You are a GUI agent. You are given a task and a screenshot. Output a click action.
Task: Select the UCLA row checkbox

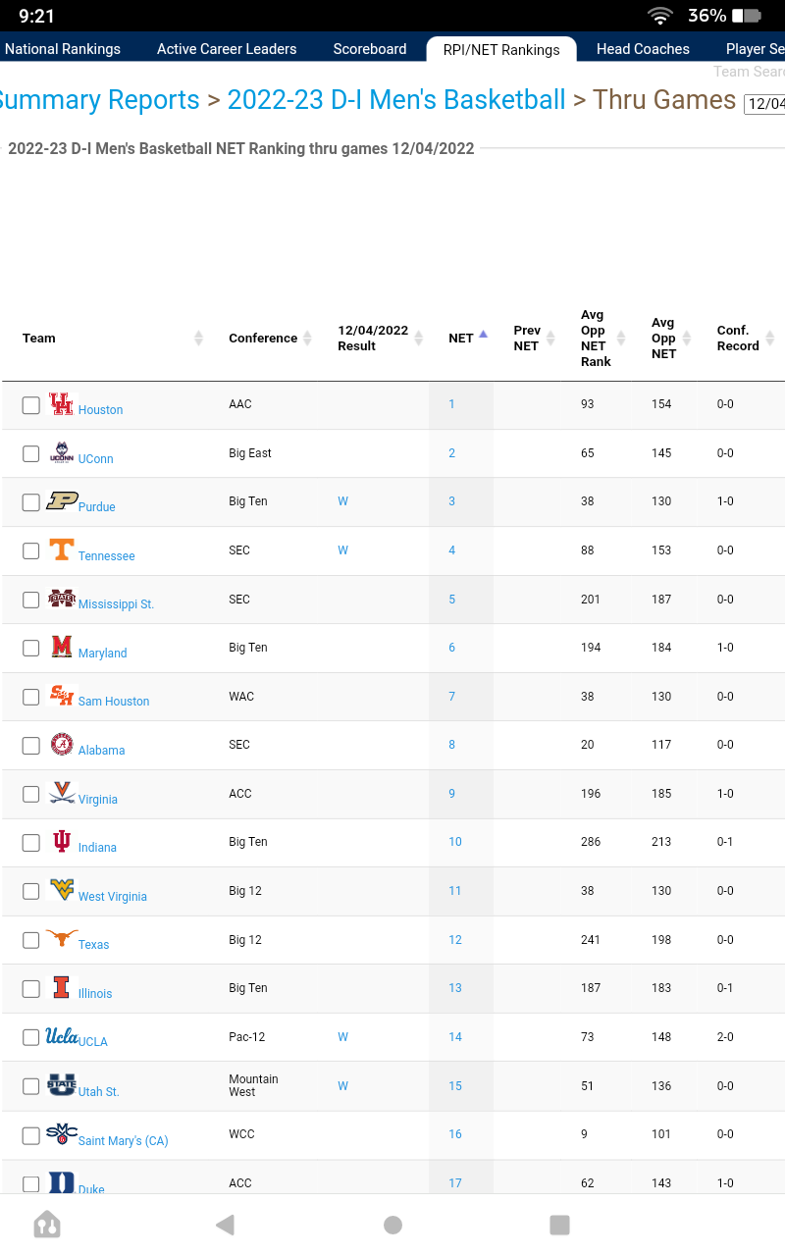(x=31, y=1037)
